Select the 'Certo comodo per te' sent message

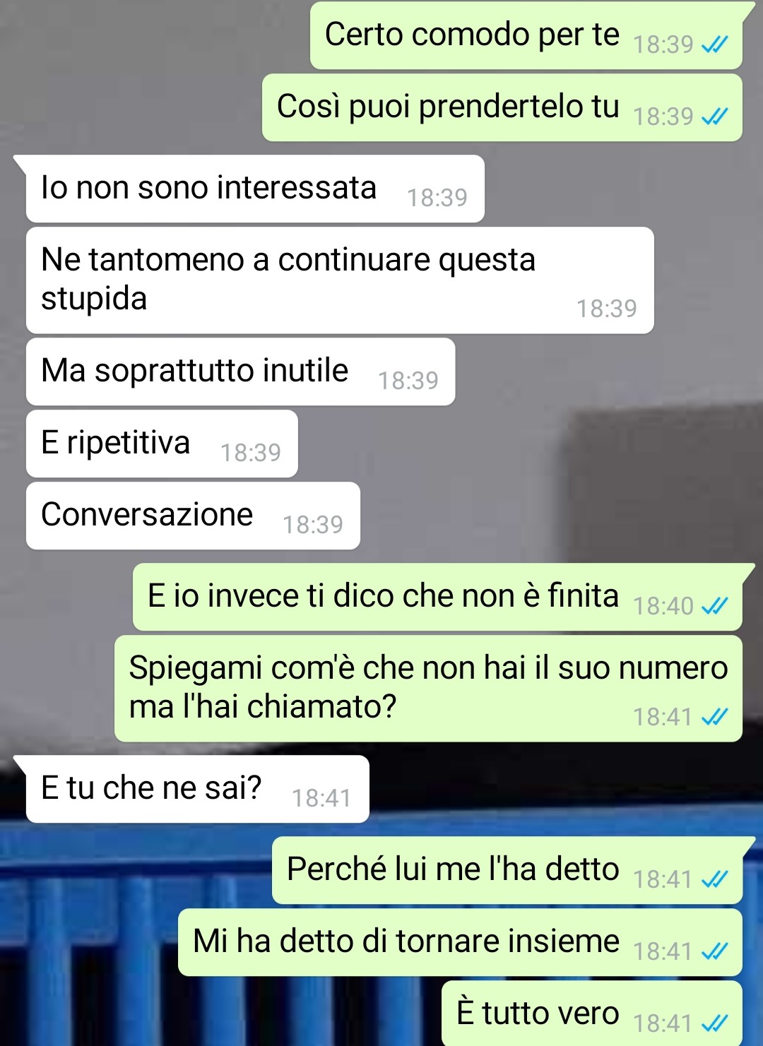click(x=526, y=35)
